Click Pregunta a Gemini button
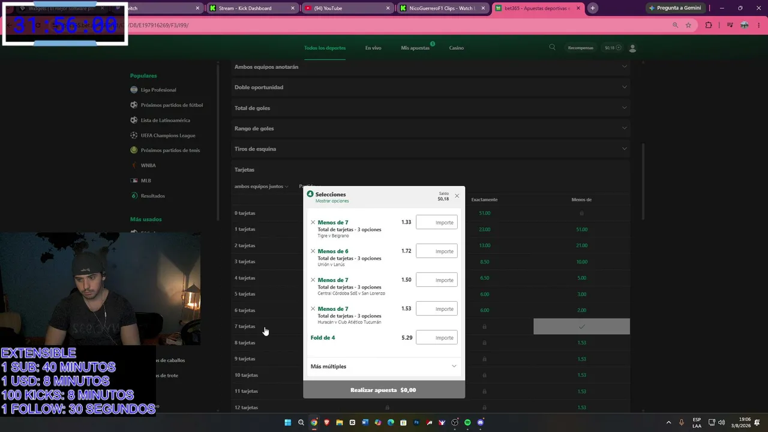Image resolution: width=768 pixels, height=432 pixels. click(675, 8)
